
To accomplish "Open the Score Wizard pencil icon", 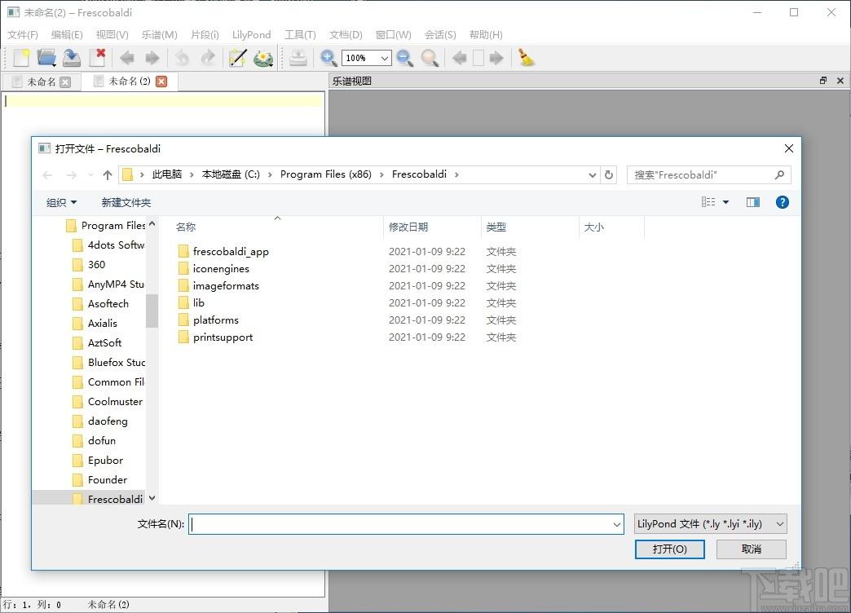I will (238, 58).
